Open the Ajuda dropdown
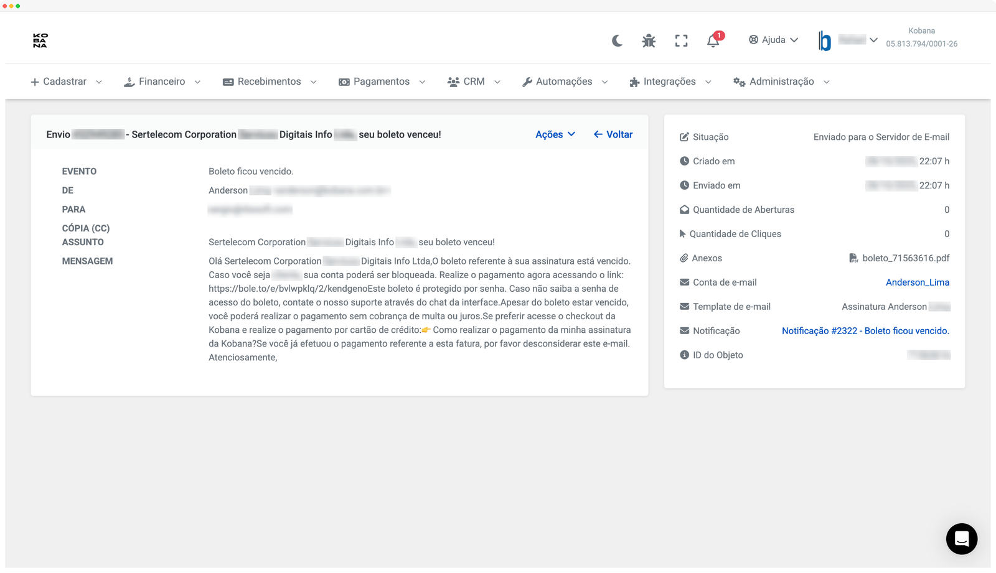Image resolution: width=996 pixels, height=573 pixels. click(x=773, y=40)
